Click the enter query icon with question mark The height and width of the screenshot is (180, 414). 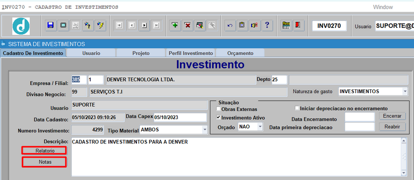coord(88,25)
